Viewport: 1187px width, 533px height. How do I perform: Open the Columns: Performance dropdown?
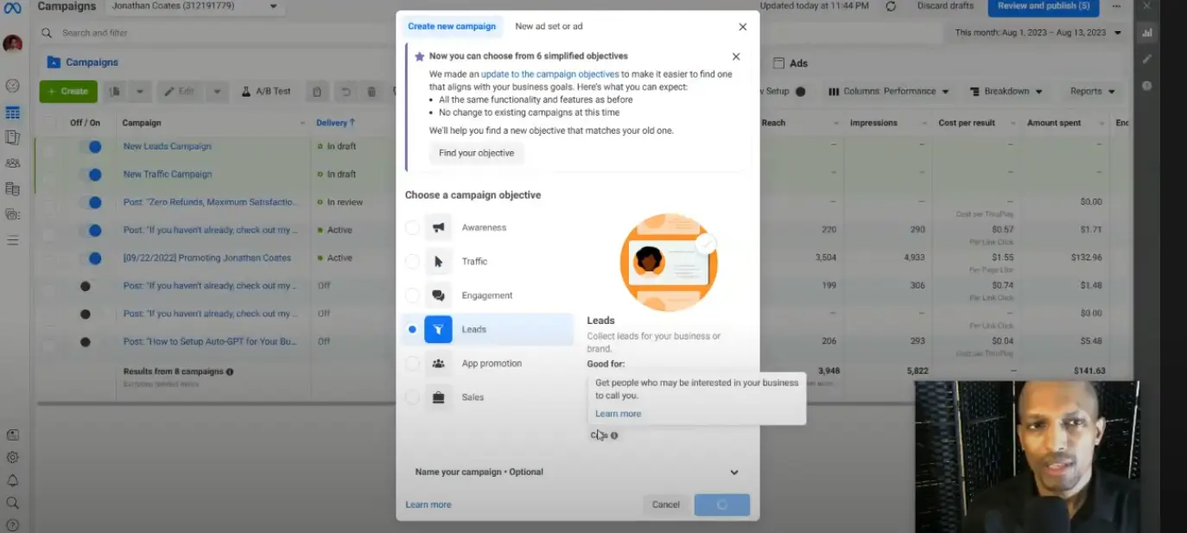click(x=888, y=91)
